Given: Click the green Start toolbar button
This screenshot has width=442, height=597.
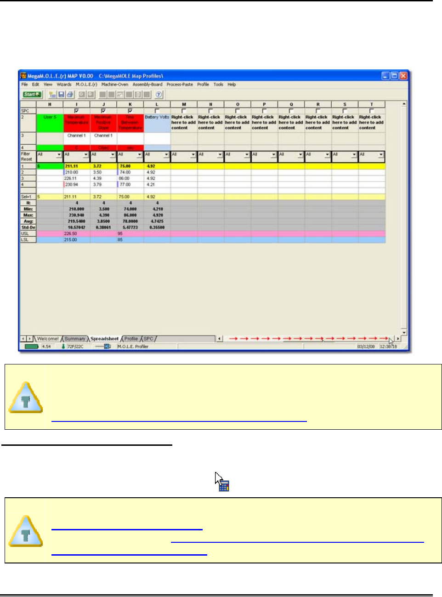Looking at the screenshot, I should coord(32,94).
